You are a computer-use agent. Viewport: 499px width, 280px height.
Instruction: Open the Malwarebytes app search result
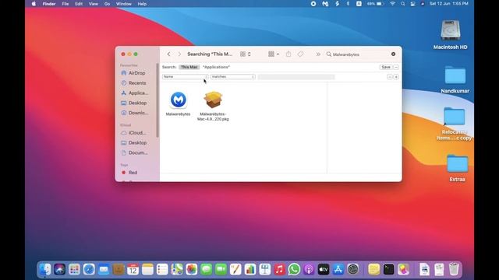point(179,100)
